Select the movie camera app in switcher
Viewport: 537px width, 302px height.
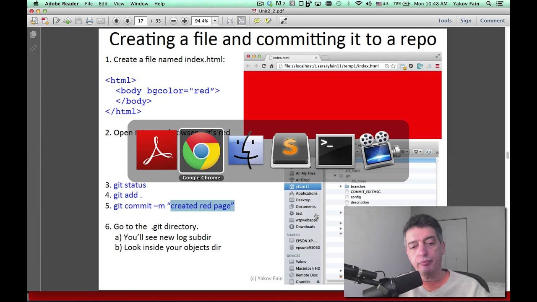pyautogui.click(x=380, y=150)
